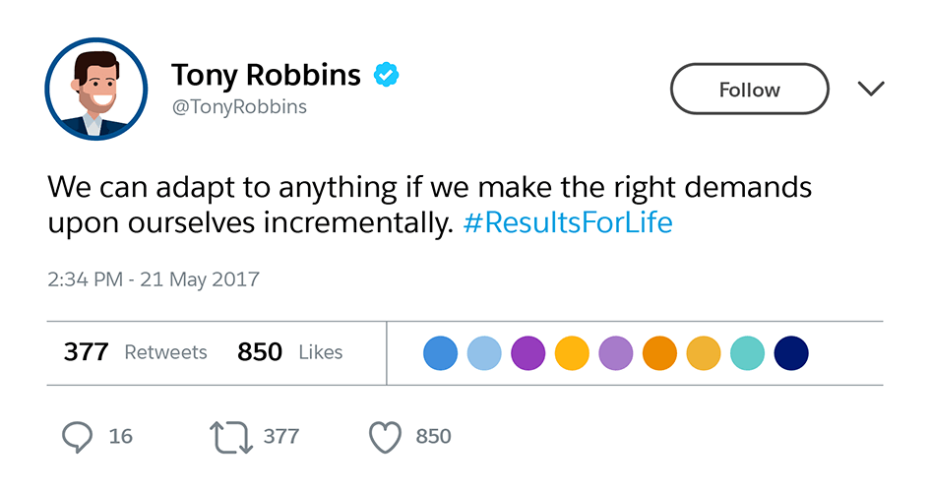
Task: Select the dark purple liker circle
Action: tap(528, 352)
